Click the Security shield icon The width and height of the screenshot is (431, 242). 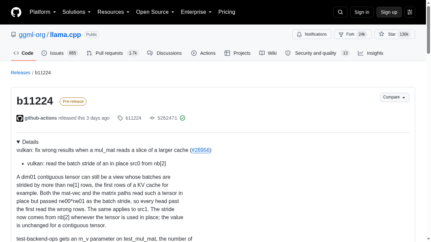coord(288,53)
